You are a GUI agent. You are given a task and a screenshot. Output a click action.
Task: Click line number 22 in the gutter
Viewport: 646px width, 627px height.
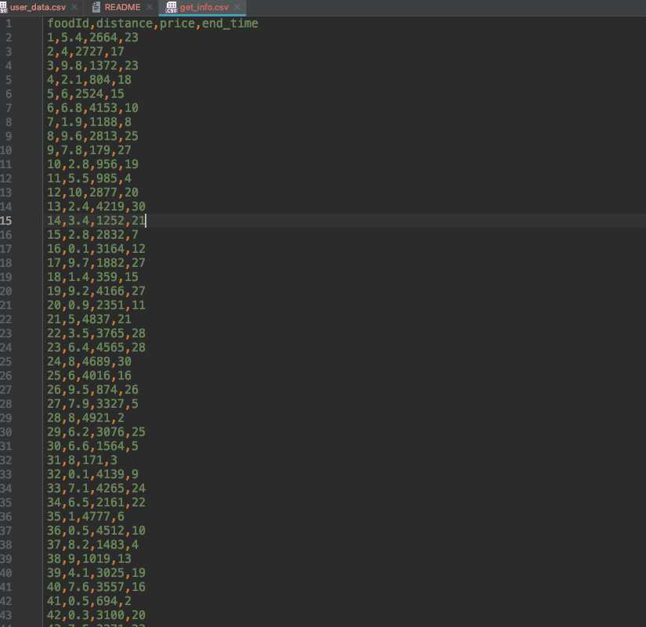5,319
